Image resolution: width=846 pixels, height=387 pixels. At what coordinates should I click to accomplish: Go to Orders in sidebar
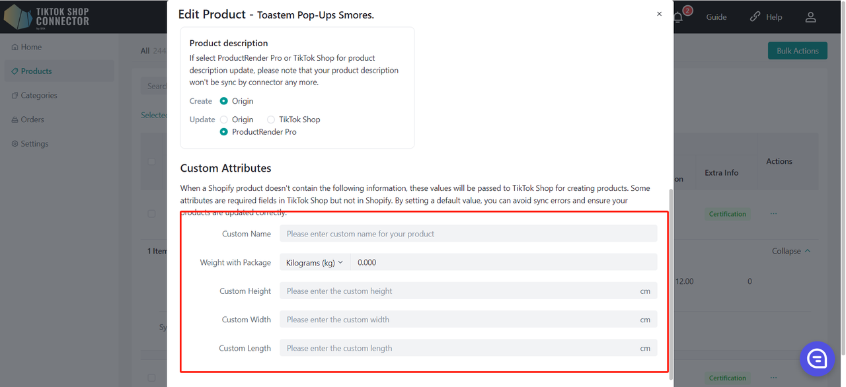(32, 120)
